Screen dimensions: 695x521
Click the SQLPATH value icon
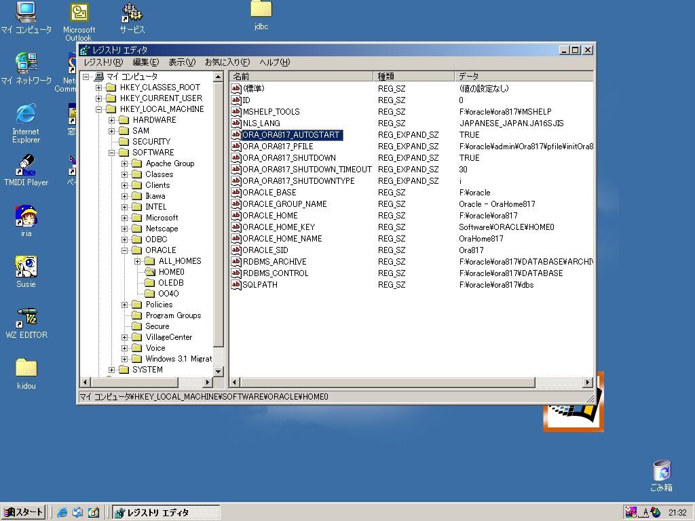[236, 284]
